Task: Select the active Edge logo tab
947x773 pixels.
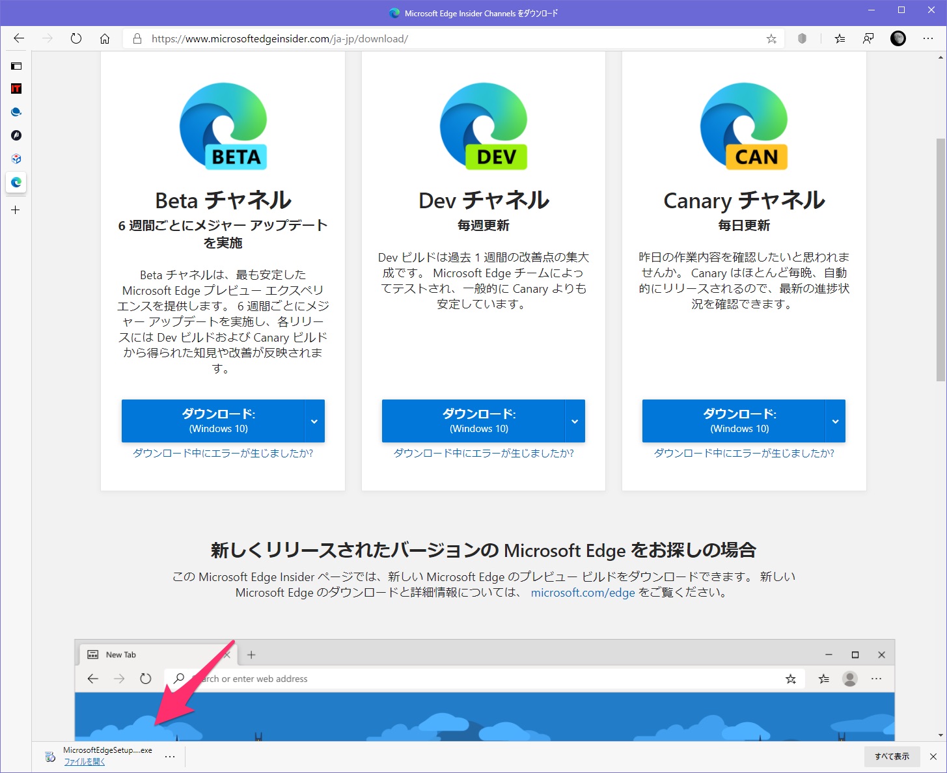Action: 16,182
